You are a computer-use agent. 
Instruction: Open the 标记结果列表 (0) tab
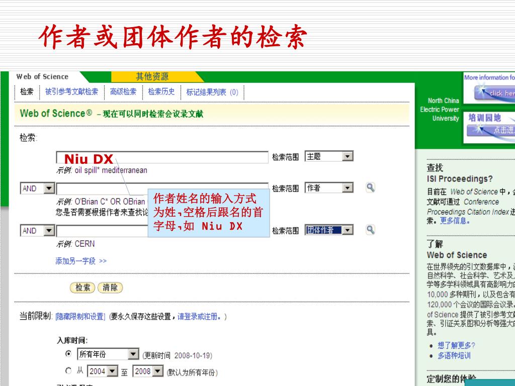[212, 92]
